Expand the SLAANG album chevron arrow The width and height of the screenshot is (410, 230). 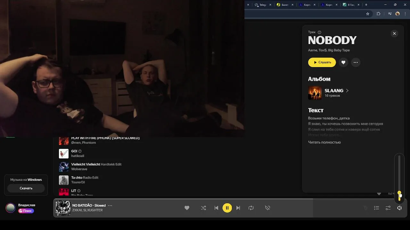[x=347, y=91]
